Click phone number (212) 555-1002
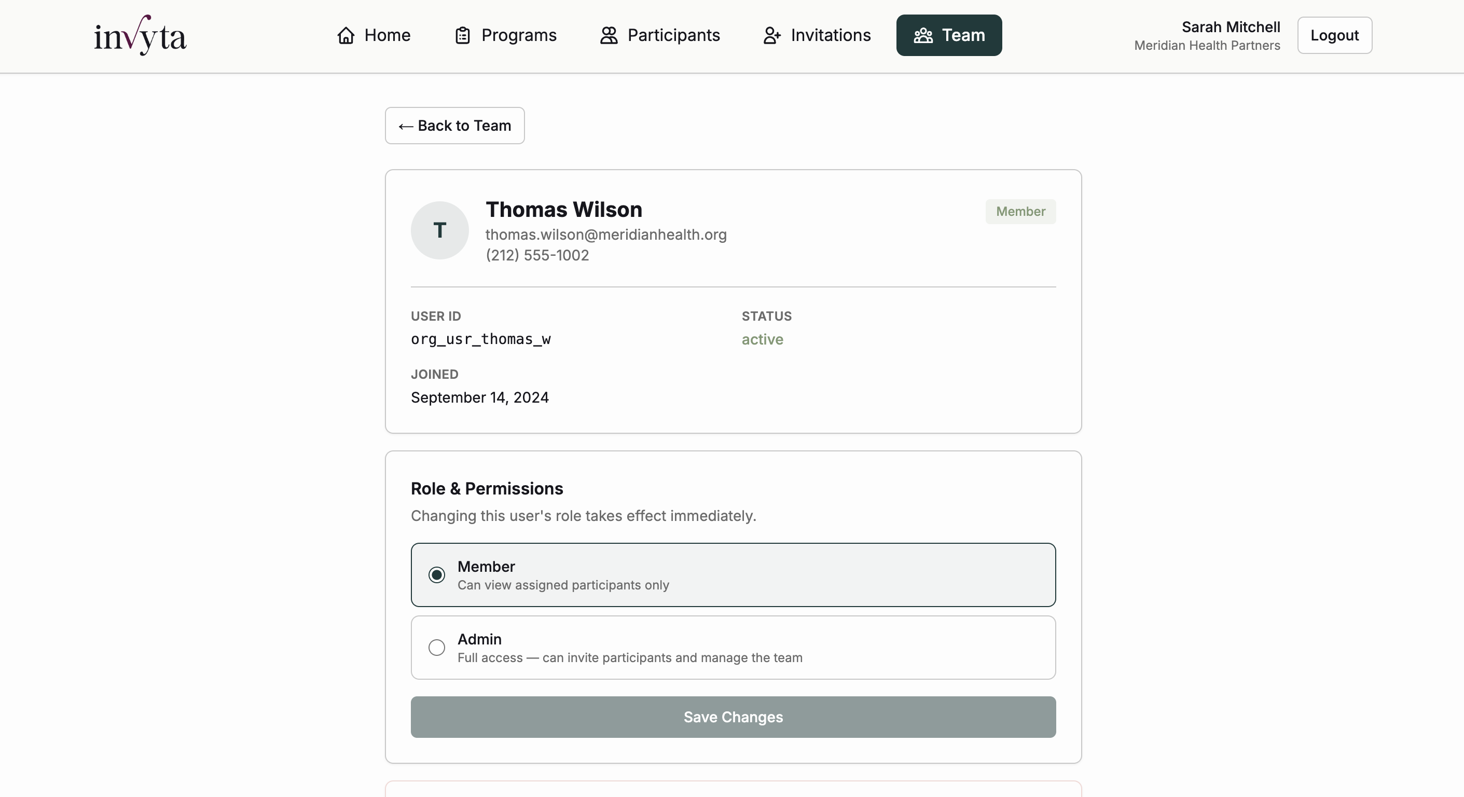 tap(537, 255)
